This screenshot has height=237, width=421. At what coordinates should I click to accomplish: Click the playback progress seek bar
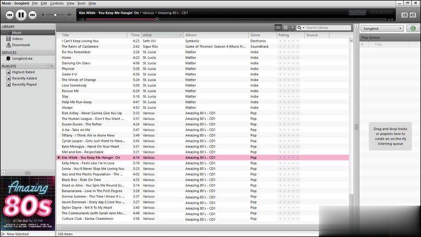[x=236, y=19]
